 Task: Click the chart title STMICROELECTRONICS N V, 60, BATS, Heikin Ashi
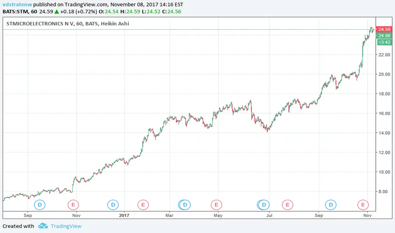[x=67, y=24]
